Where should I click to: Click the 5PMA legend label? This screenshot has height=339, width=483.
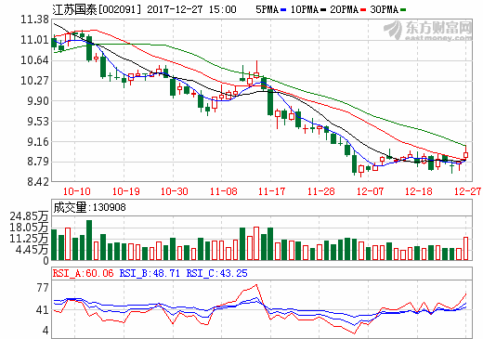point(267,9)
